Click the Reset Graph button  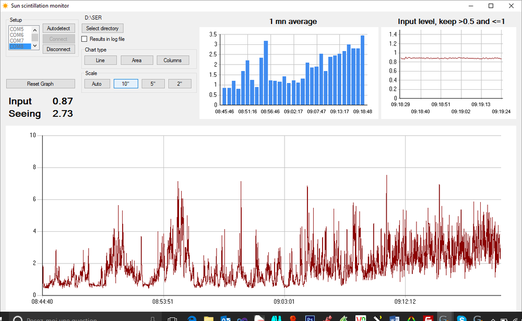point(40,84)
